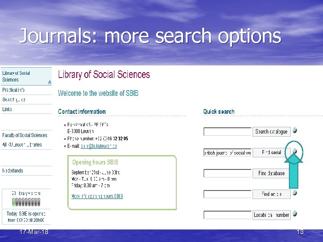Click info icon beside Find article

(295, 193)
